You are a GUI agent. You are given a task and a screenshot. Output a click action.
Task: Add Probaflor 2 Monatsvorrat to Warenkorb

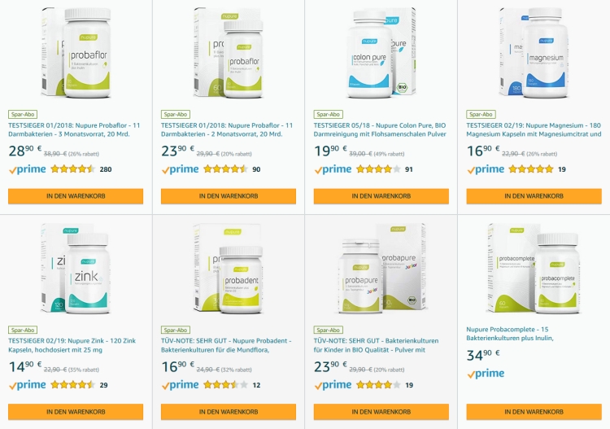229,196
